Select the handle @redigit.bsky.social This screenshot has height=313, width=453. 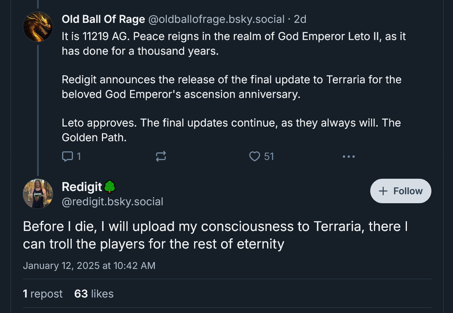point(112,201)
